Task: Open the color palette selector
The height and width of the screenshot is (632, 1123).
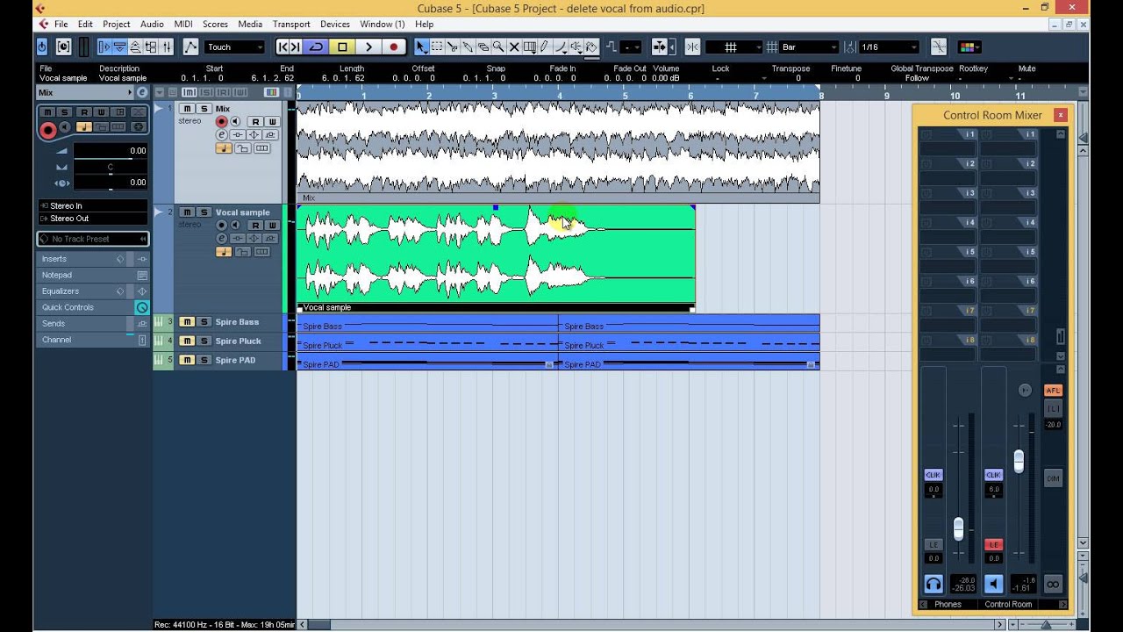Action: point(969,47)
